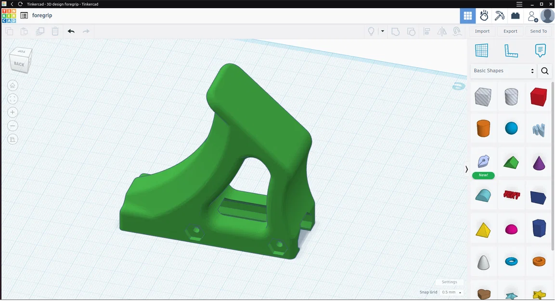
Task: Open the Basic Shapes dropdown
Action: (x=504, y=71)
